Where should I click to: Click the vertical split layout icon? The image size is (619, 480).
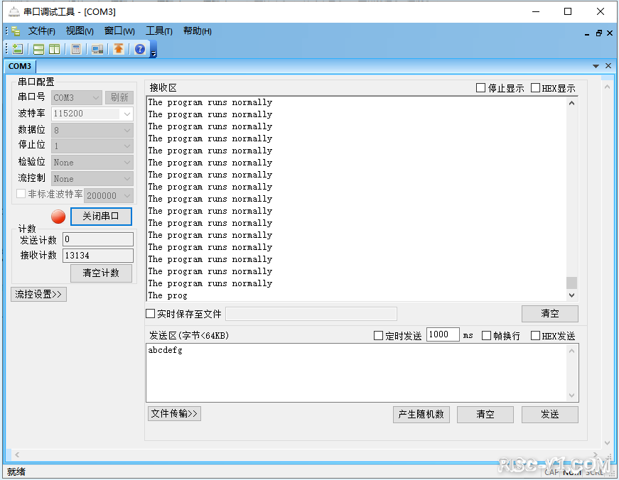point(54,49)
